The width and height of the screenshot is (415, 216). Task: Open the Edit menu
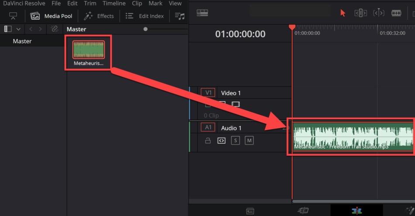pyautogui.click(x=72, y=3)
